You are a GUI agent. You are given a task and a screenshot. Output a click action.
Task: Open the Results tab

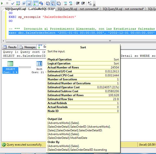point(10,47)
